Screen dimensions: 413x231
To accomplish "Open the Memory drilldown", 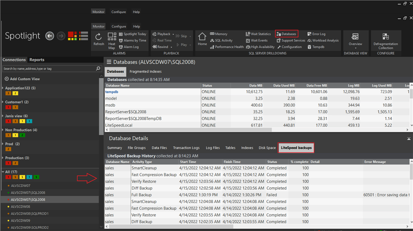I will (219, 34).
